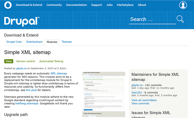The width and height of the screenshot is (194, 118).
Task: Open maintainer Sam152 profile link
Action: (x=137, y=93)
